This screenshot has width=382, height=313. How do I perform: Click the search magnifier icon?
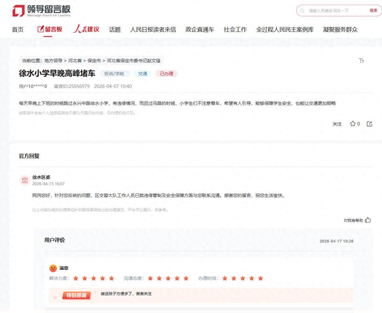[302, 11]
